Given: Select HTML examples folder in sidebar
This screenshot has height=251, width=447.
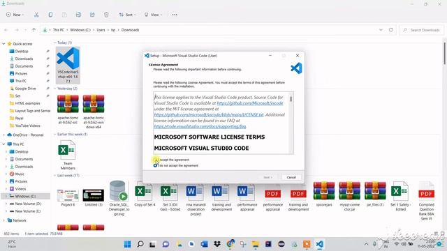Looking at the screenshot, I should (x=27, y=103).
